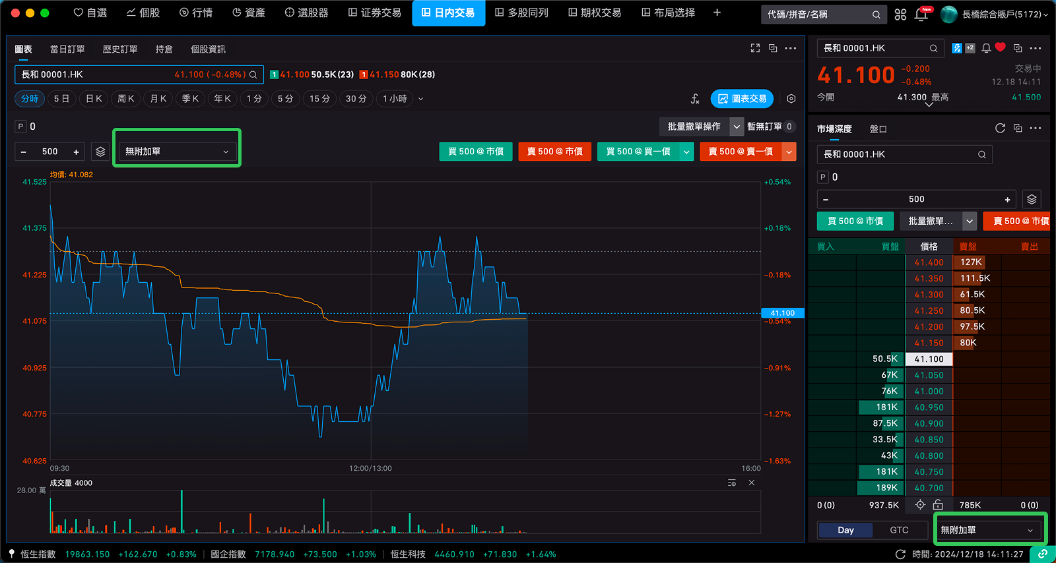Open the 歷史訂單 tab
Image resolution: width=1056 pixels, height=563 pixels.
(120, 49)
